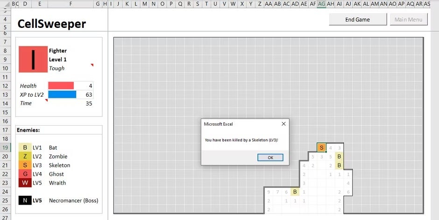Select column AG header
Viewport: 439px width, 220px height.
point(321,4)
